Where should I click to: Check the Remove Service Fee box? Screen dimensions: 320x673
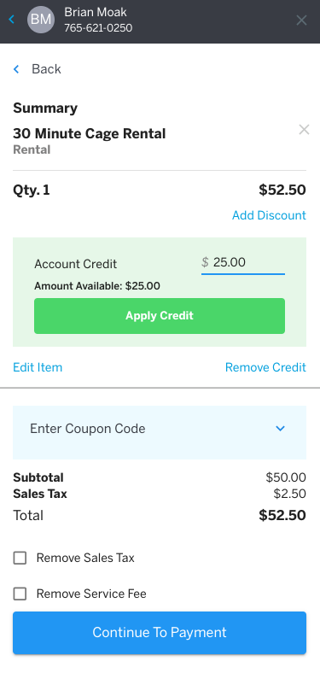[x=20, y=594]
